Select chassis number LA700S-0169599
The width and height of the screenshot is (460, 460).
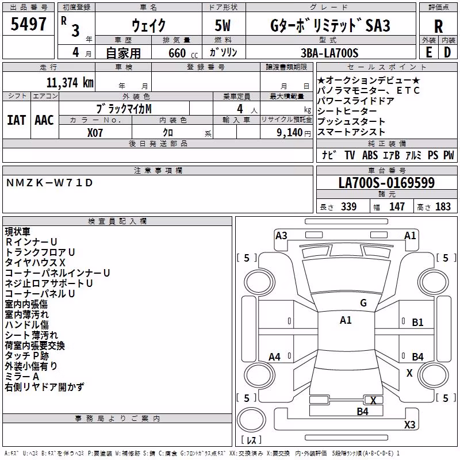tap(386, 182)
